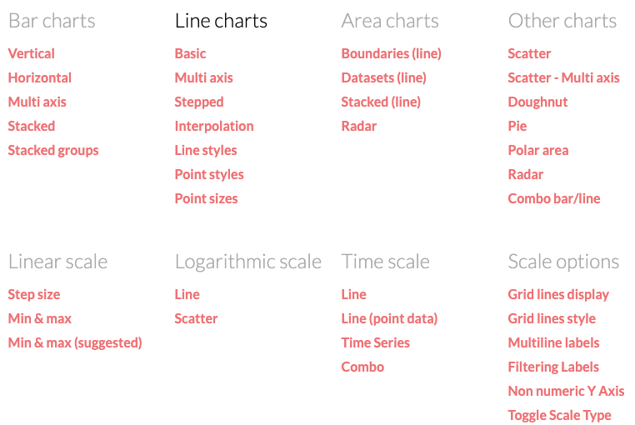
Task: Click Stacked (line) area chart link
Action: pos(381,102)
